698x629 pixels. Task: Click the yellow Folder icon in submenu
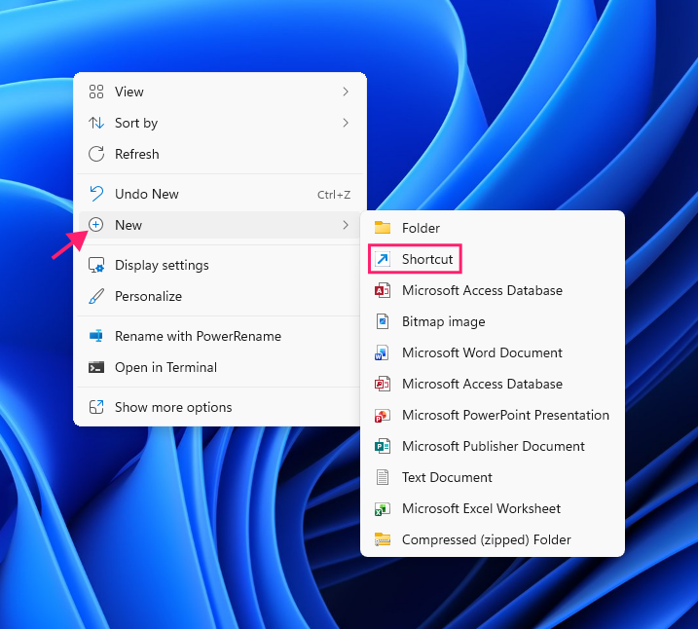[x=383, y=228]
